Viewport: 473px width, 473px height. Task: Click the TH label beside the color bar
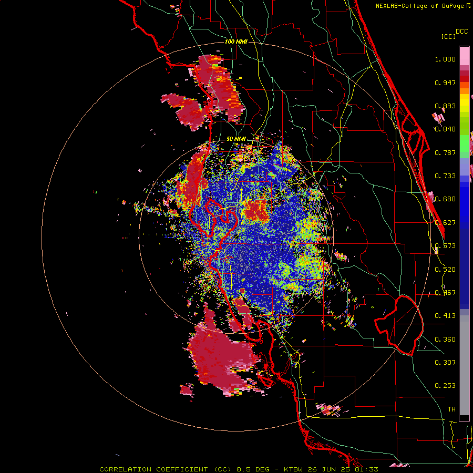(451, 409)
